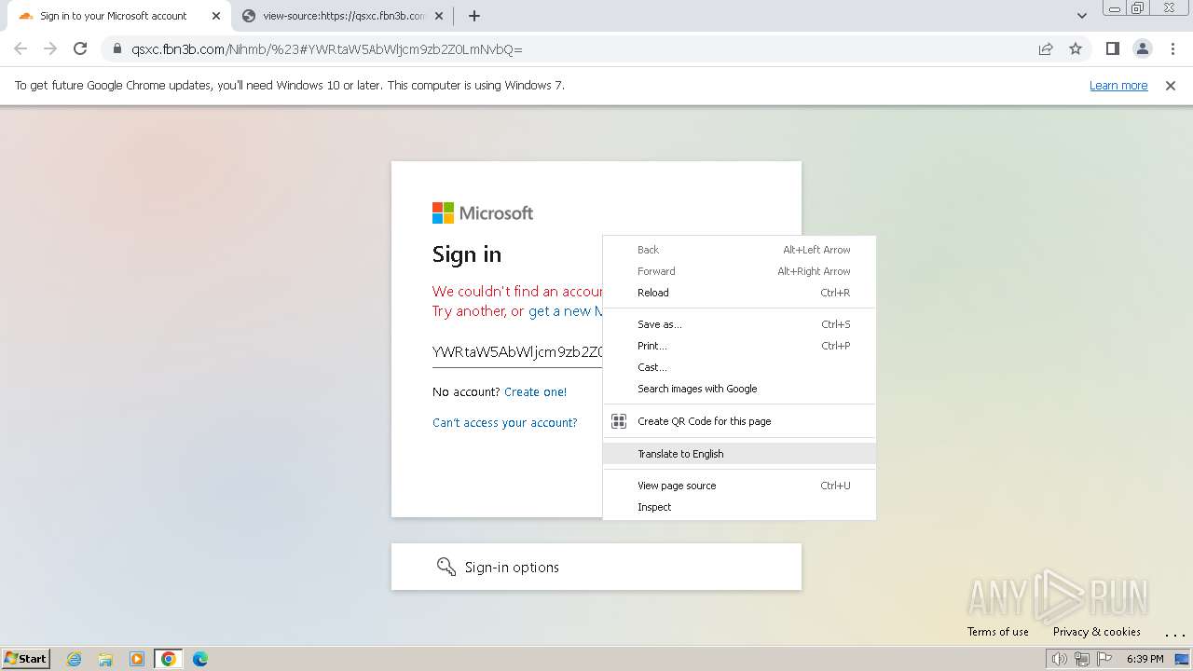Click the Share this page icon
Image resolution: width=1193 pixels, height=671 pixels.
pyautogui.click(x=1046, y=49)
